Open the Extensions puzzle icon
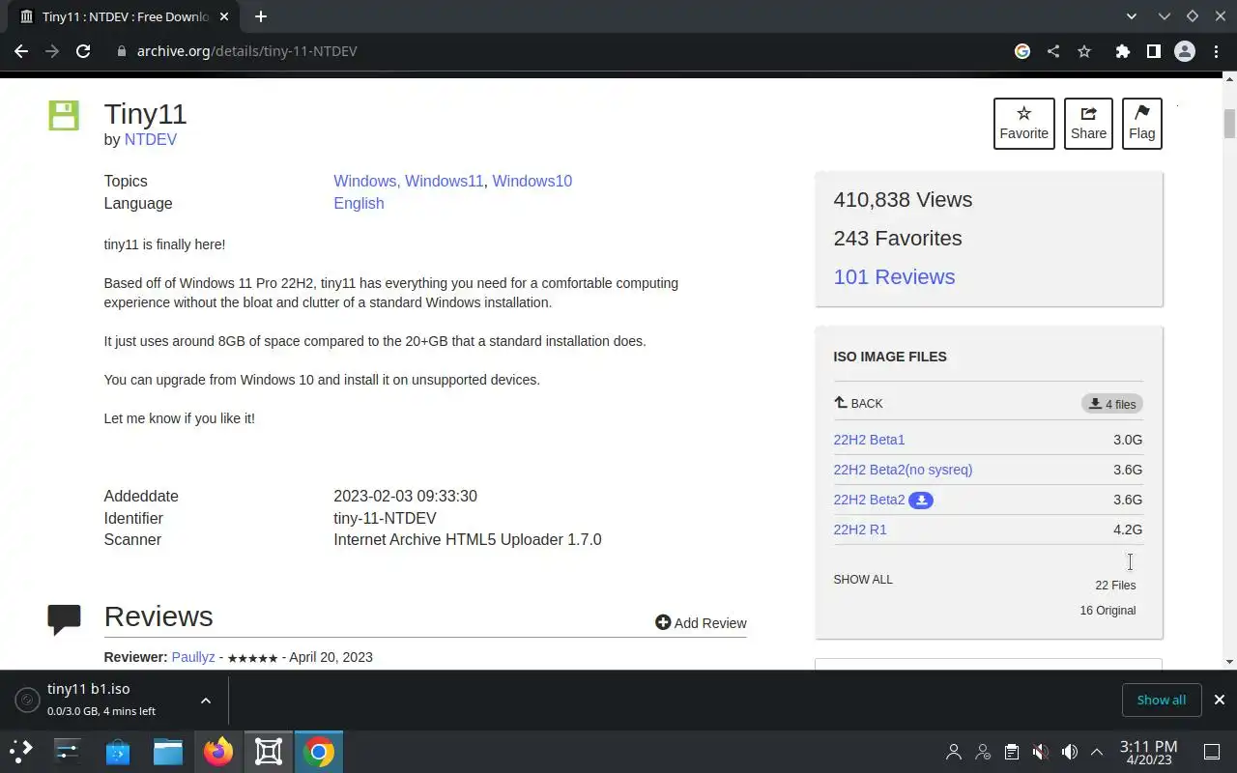The image size is (1237, 773). [1122, 51]
